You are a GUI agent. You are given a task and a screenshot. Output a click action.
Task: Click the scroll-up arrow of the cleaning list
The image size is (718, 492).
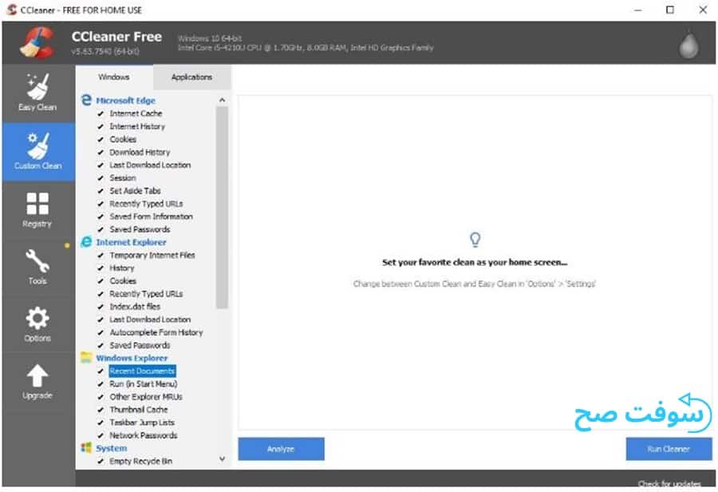pyautogui.click(x=222, y=100)
